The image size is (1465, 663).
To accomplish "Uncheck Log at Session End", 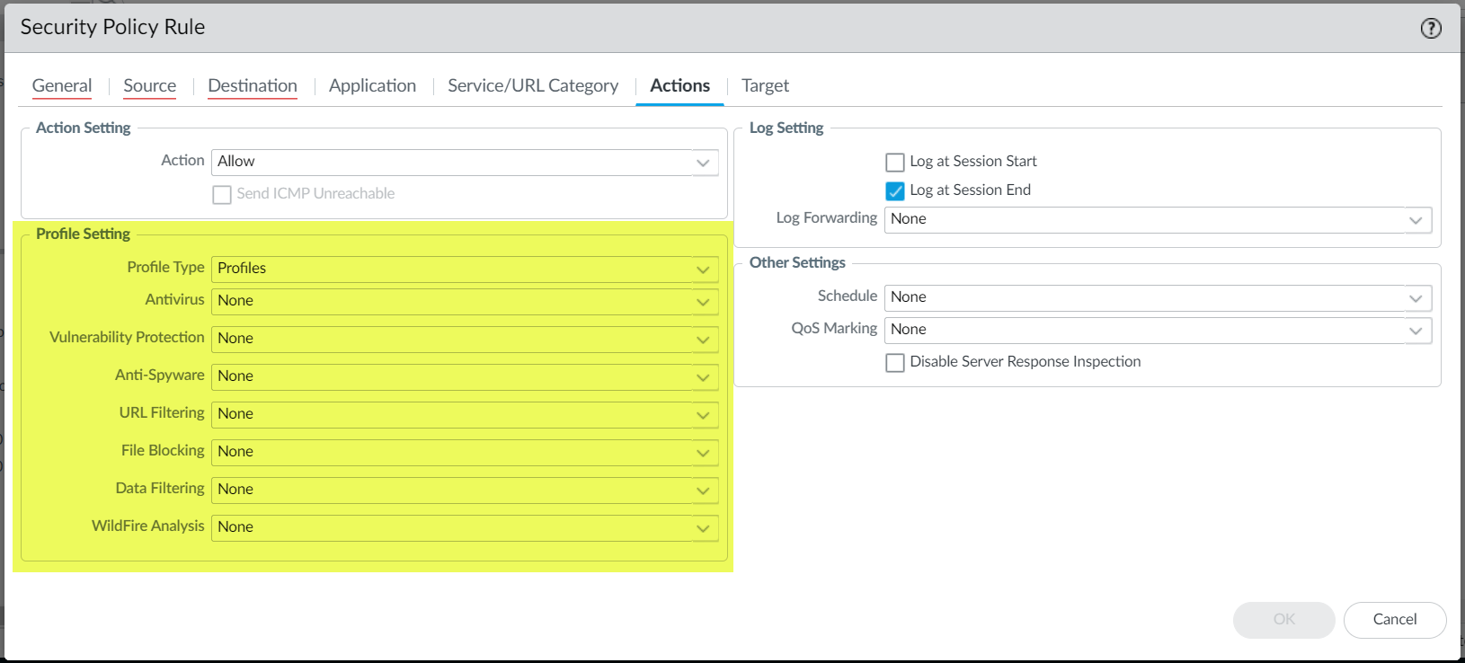I will coord(895,191).
